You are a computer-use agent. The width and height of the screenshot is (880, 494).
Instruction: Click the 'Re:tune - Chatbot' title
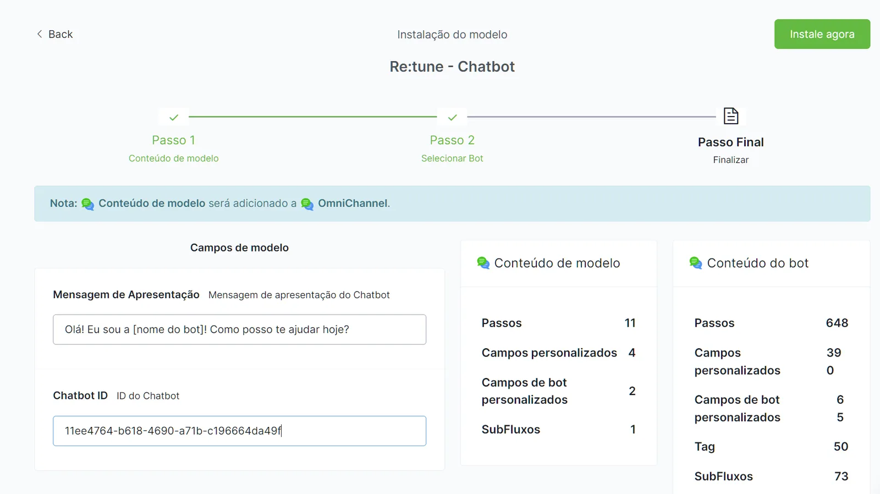point(452,67)
